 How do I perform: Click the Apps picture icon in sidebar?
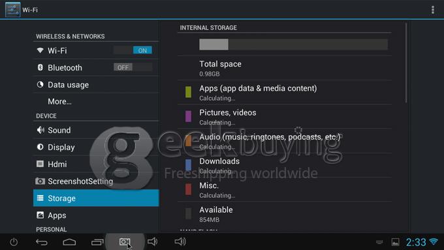40,215
